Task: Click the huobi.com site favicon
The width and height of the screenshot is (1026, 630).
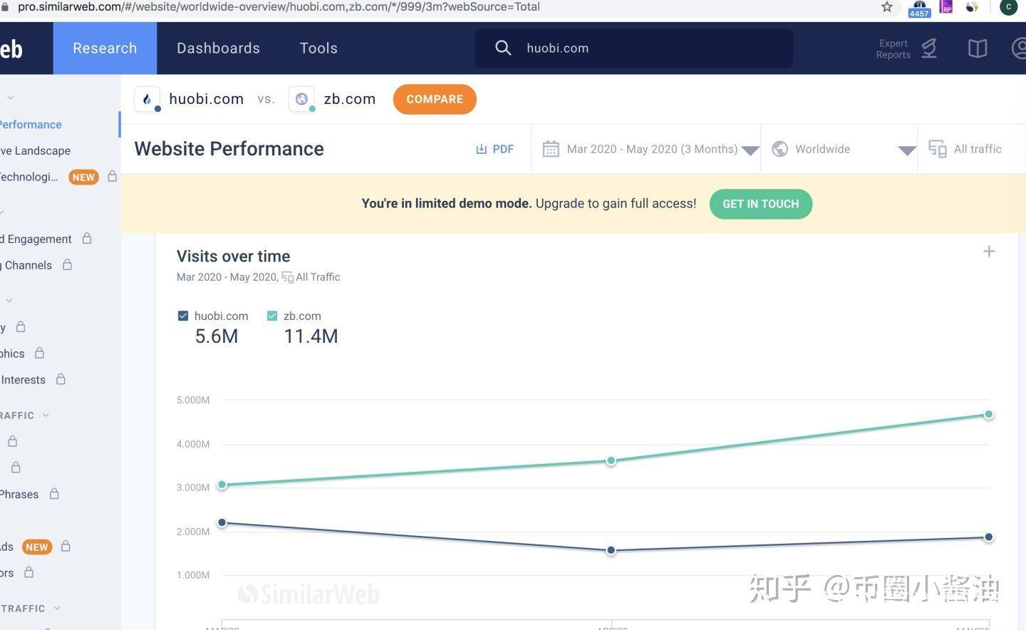Action: tap(147, 99)
